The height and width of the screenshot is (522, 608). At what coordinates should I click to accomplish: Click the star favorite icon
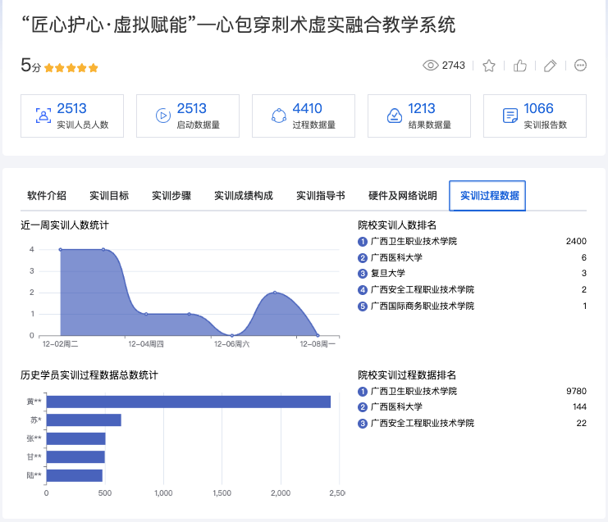pyautogui.click(x=489, y=66)
